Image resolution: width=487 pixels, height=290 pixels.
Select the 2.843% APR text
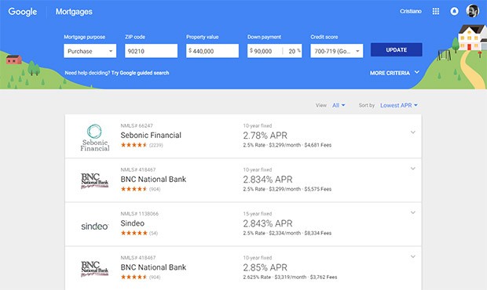point(268,223)
